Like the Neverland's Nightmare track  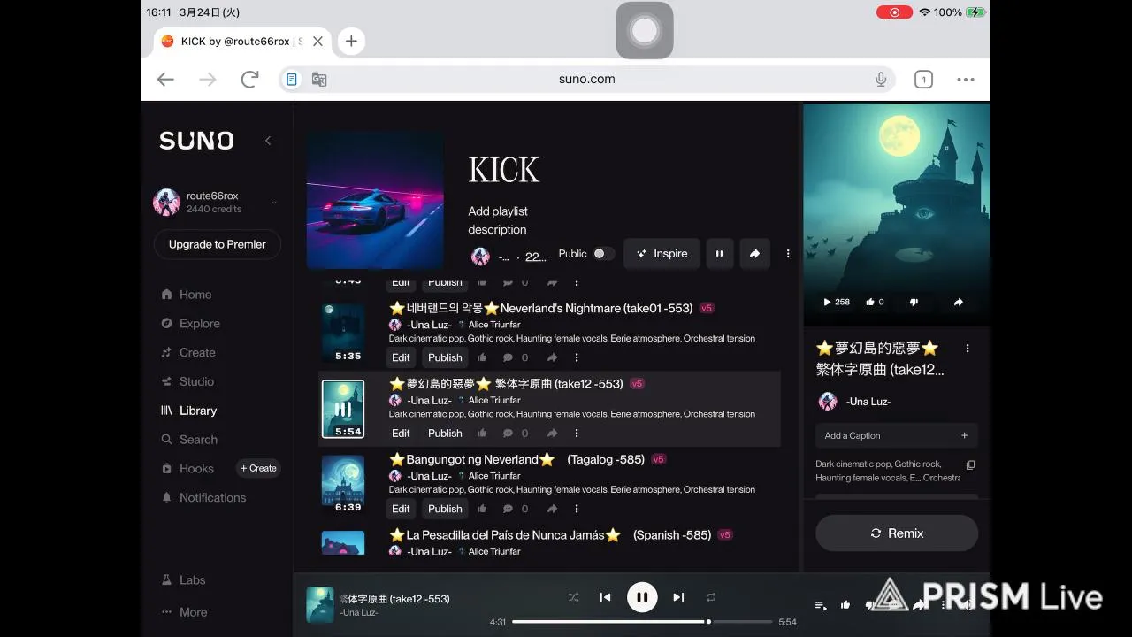click(x=482, y=358)
